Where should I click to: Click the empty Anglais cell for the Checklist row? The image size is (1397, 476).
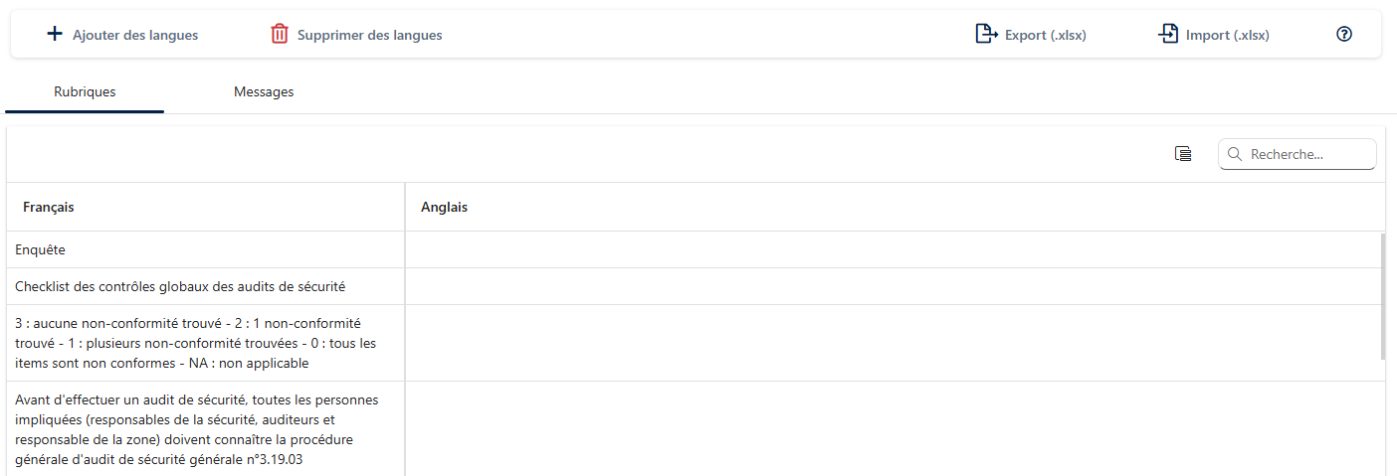pyautogui.click(x=893, y=287)
